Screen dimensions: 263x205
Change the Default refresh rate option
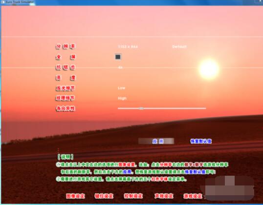tap(179, 46)
